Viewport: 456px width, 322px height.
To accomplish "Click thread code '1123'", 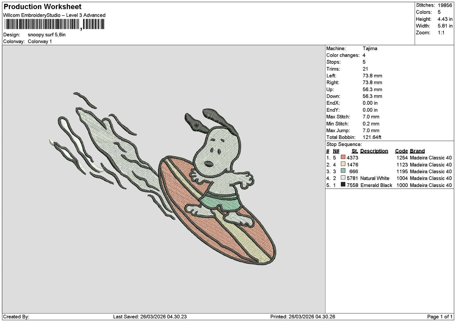I will tap(402, 165).
